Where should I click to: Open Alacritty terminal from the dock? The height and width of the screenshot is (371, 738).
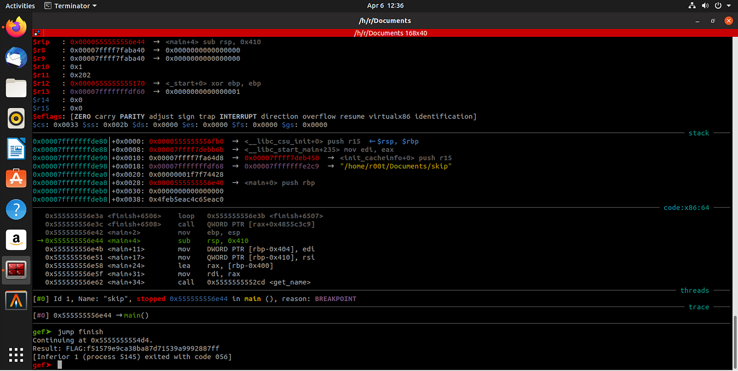point(16,299)
